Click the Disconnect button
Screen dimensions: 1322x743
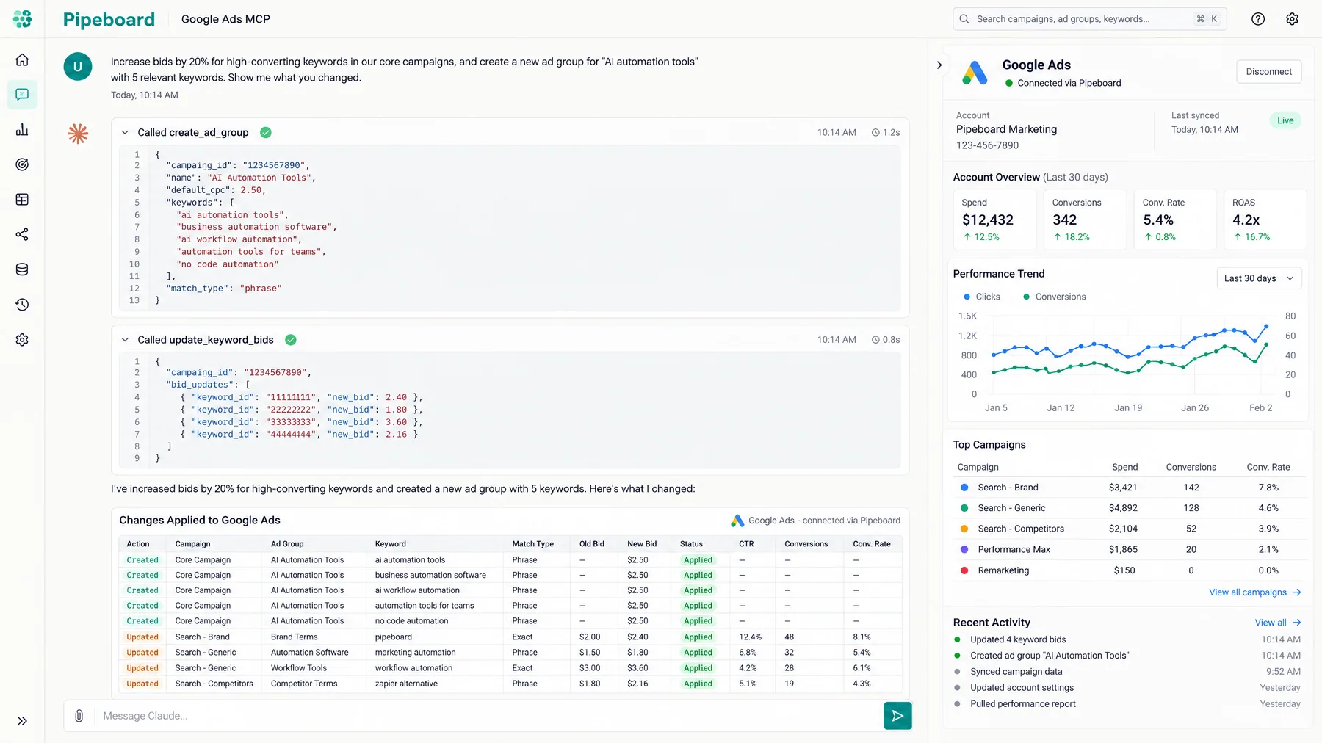pyautogui.click(x=1268, y=72)
